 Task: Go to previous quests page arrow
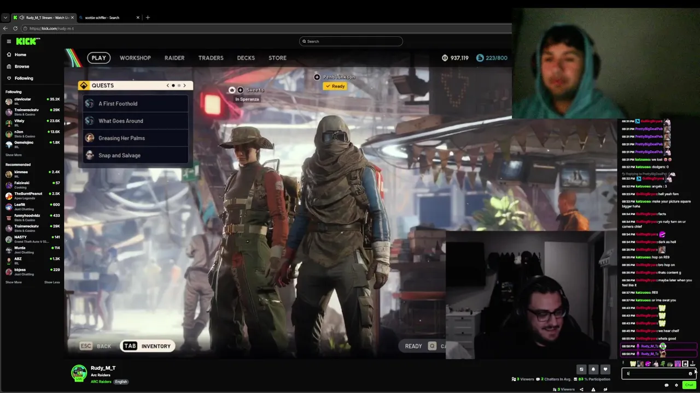[x=168, y=86]
